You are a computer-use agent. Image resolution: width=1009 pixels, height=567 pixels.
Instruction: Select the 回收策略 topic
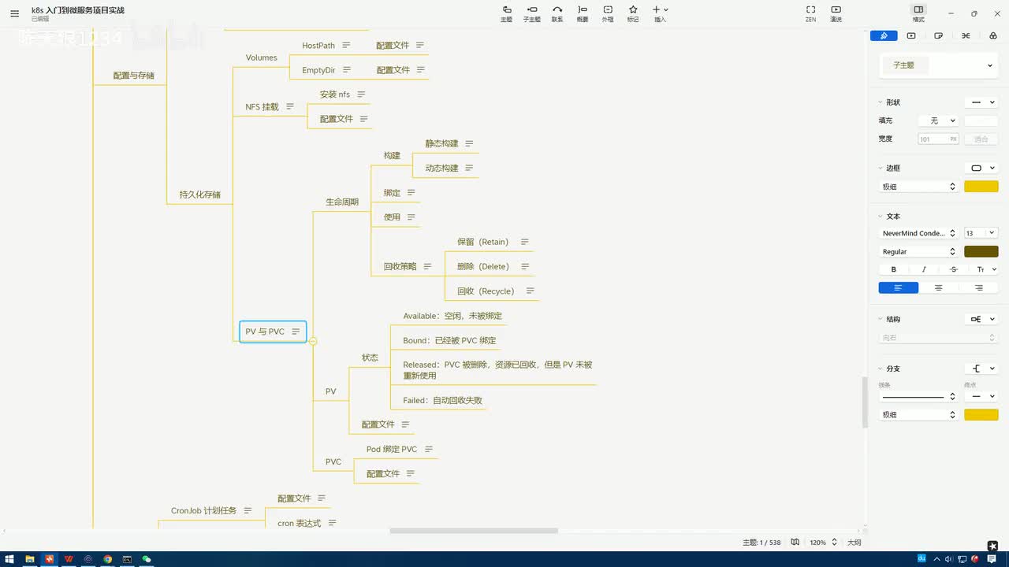[x=400, y=266]
